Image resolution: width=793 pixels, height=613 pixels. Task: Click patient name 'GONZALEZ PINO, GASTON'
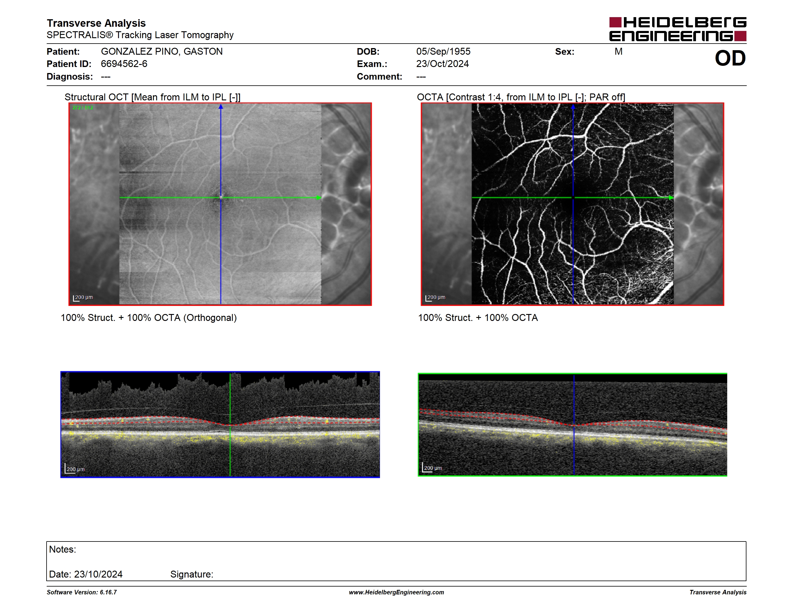[162, 52]
